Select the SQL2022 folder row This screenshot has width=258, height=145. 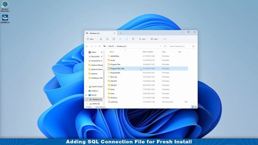[x=148, y=85]
